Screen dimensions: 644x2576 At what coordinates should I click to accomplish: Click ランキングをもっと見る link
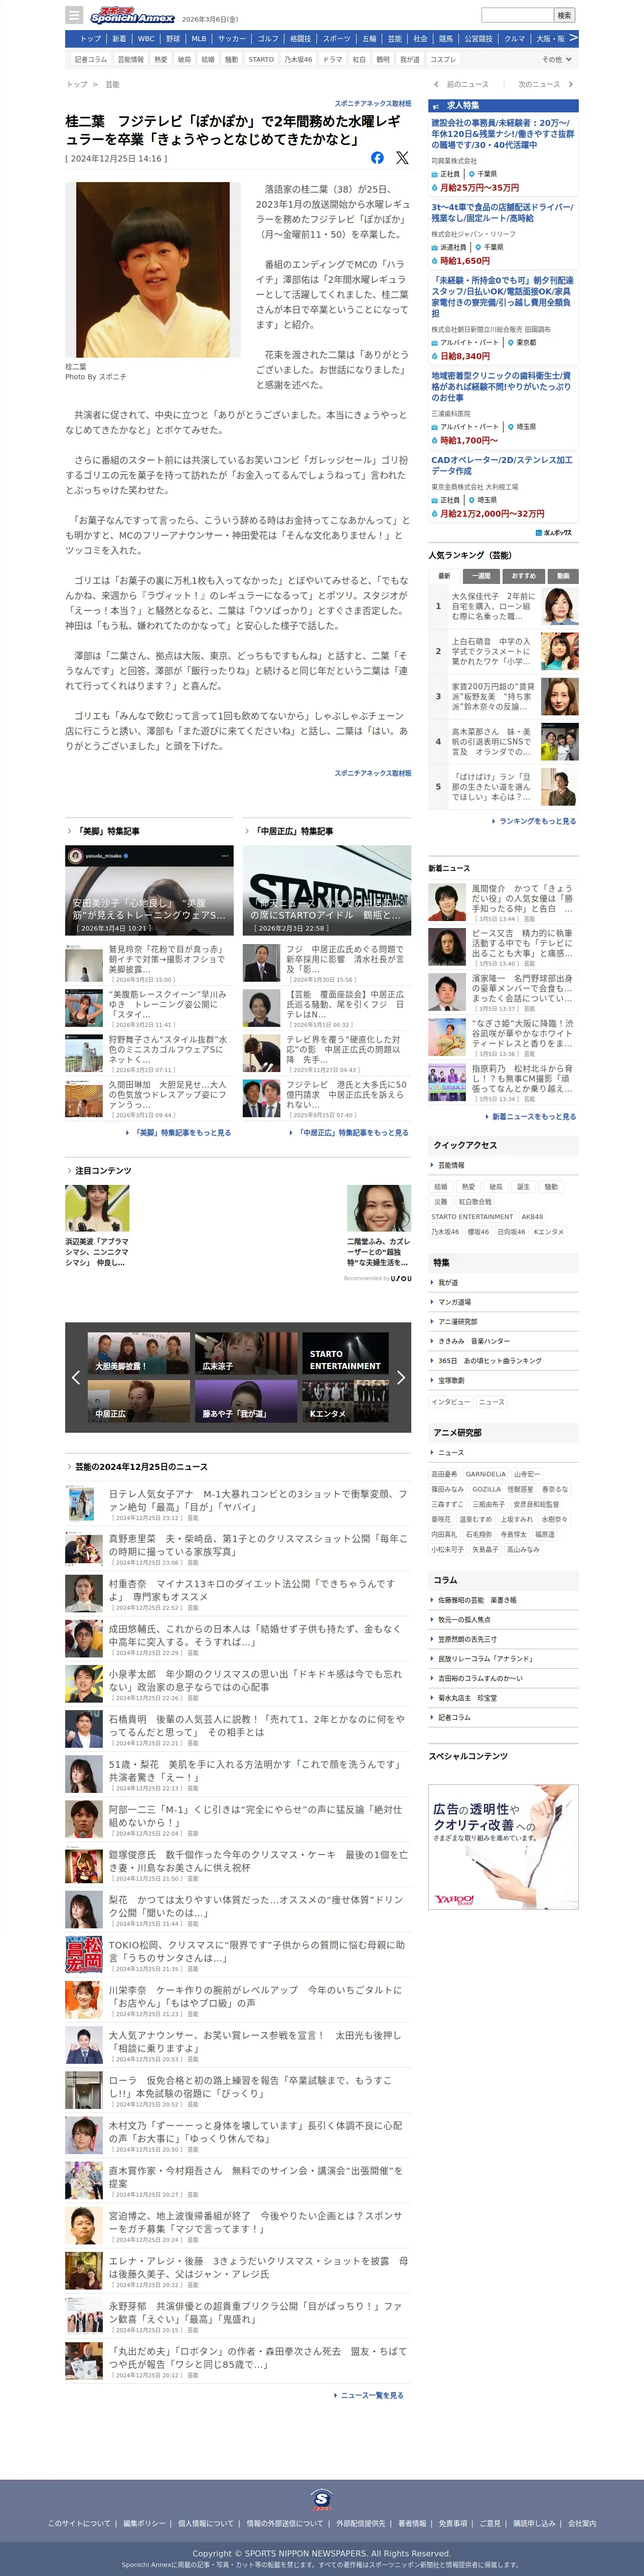(x=537, y=821)
